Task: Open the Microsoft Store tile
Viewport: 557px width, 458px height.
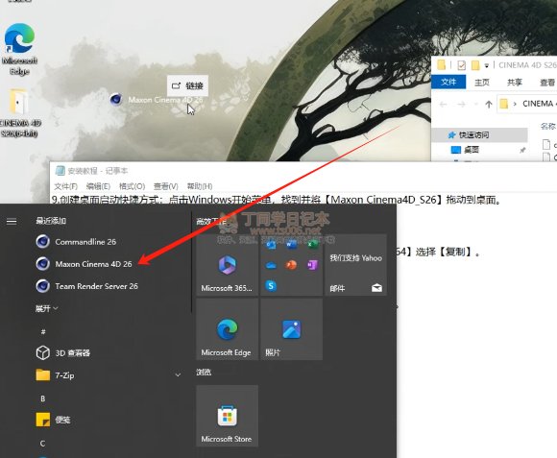Action: (227, 416)
